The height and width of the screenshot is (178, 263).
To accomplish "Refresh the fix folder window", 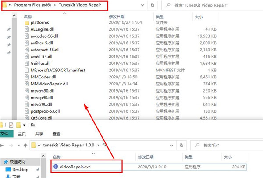I will [181, 145].
